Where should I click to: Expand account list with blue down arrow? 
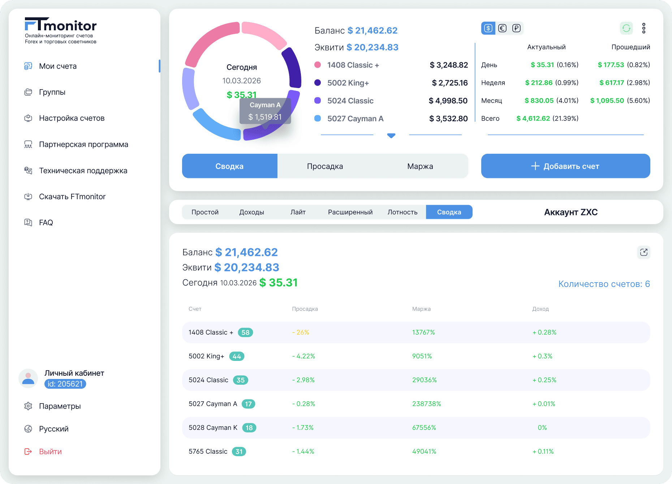391,136
